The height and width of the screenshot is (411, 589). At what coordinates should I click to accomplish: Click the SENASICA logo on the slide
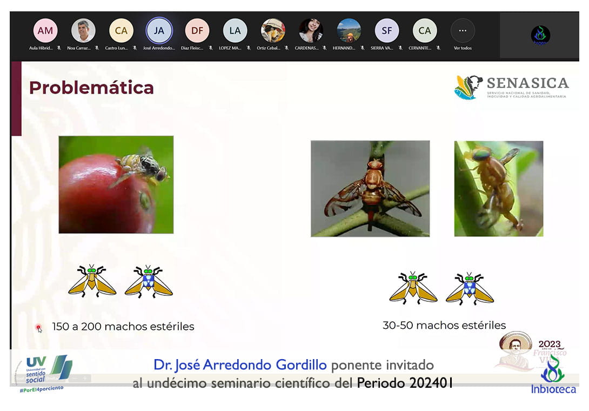coord(511,87)
